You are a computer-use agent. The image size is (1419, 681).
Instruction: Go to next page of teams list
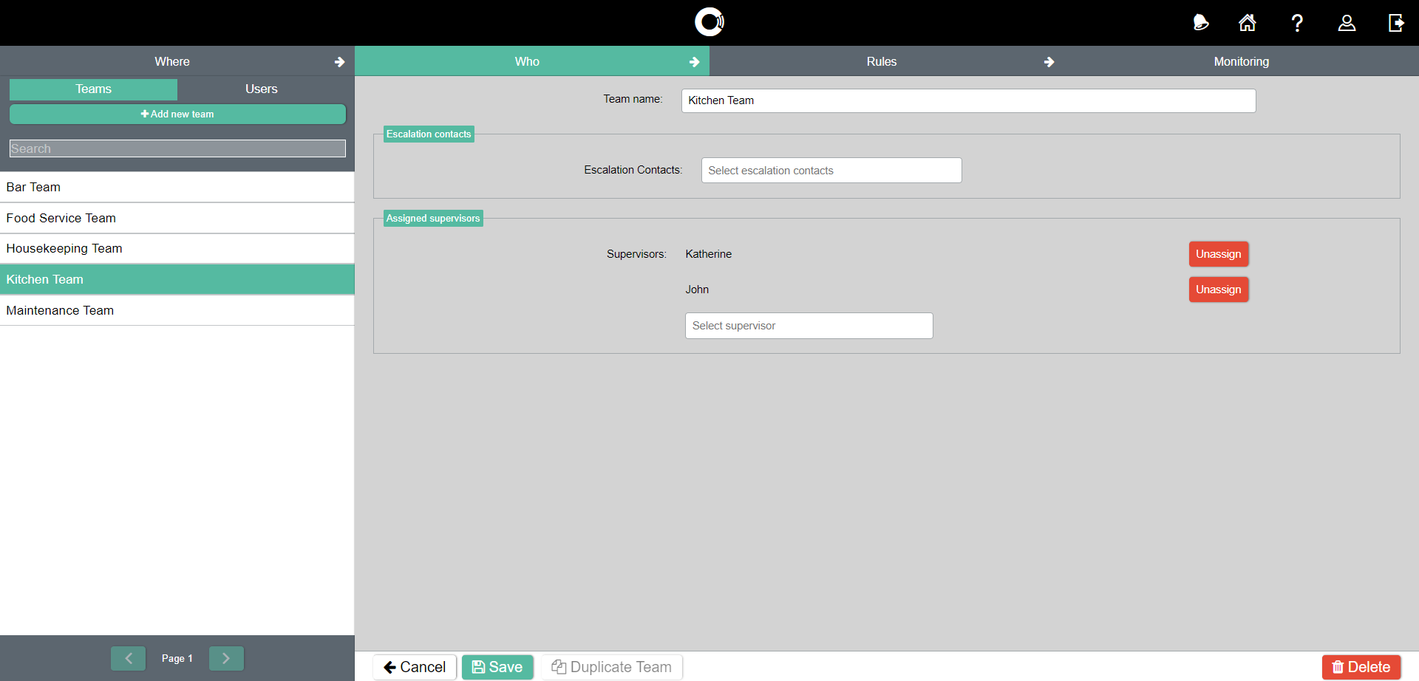[x=226, y=658]
